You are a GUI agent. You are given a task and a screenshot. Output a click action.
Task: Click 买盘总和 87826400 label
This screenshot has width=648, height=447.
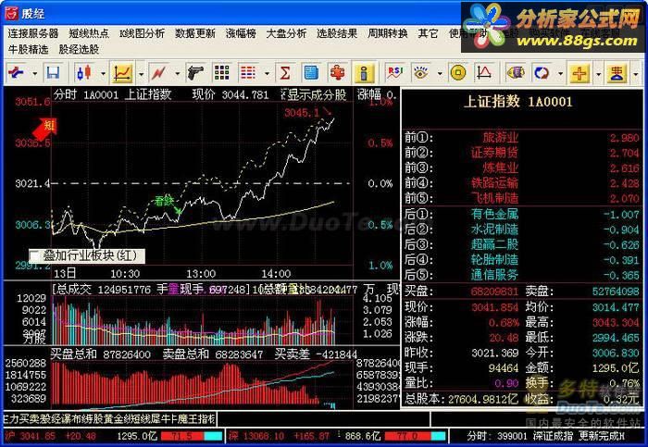coord(101,354)
